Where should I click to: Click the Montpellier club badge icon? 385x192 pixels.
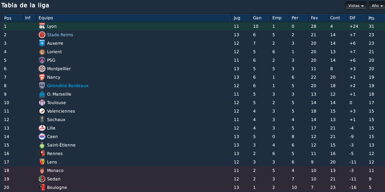pyautogui.click(x=42, y=69)
